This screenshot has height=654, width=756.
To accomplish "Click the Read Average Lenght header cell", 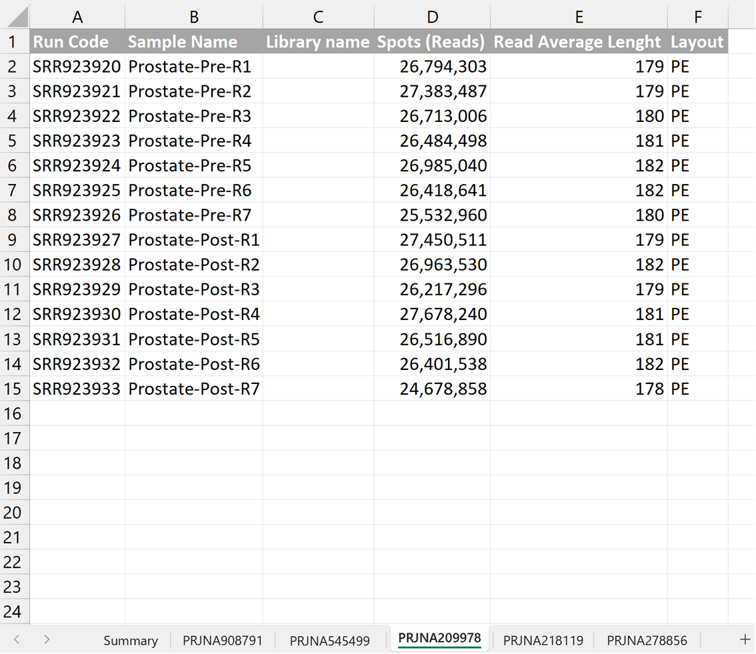I will coord(578,42).
